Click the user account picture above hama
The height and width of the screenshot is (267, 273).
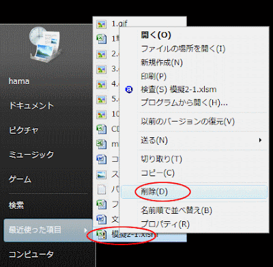(45, 44)
